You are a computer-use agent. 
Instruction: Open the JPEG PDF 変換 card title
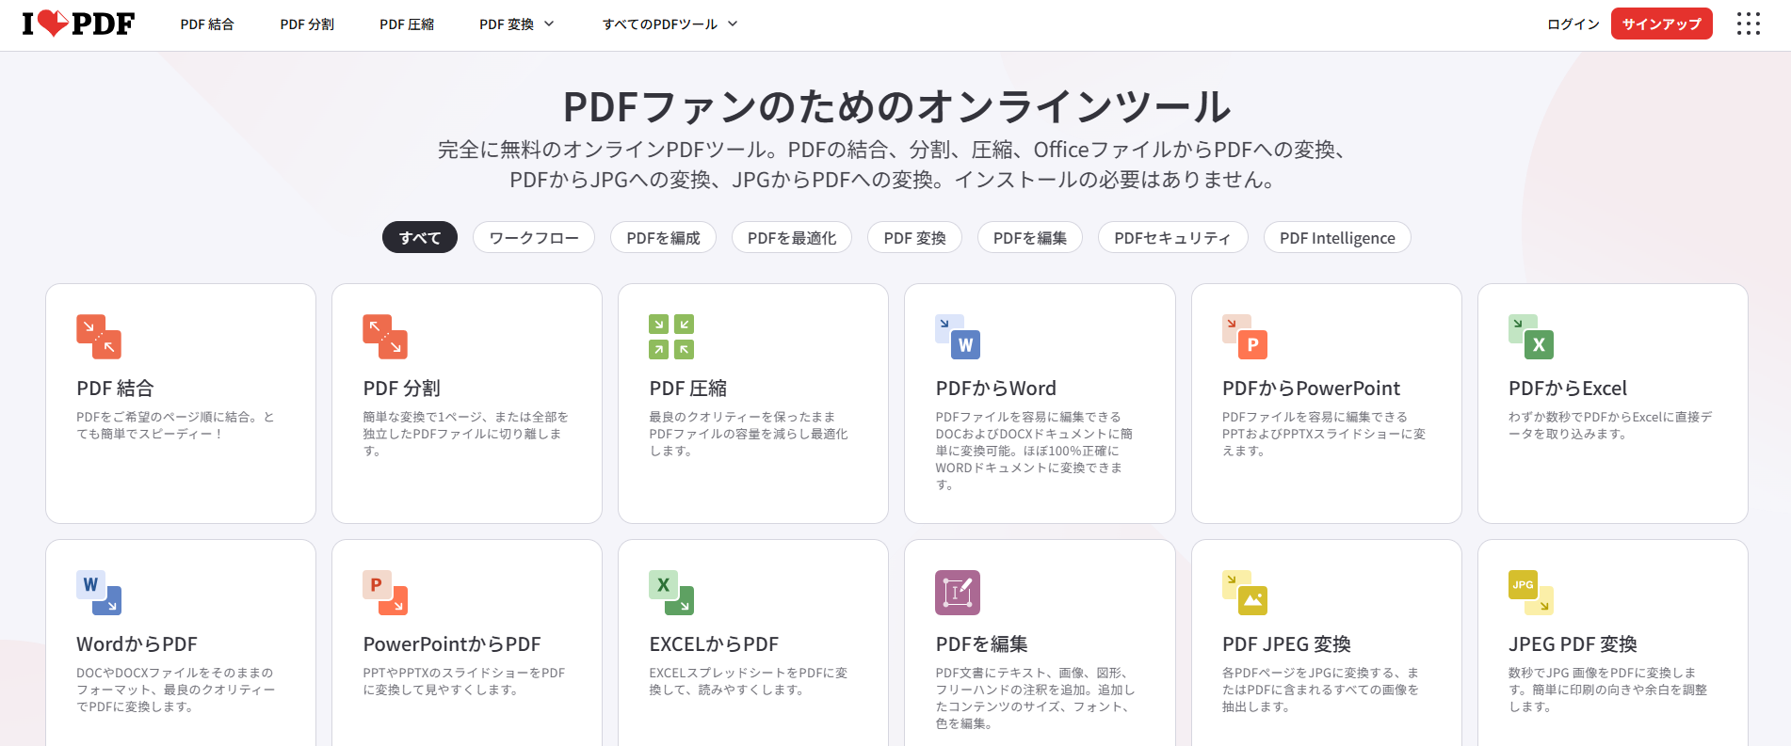1573,644
